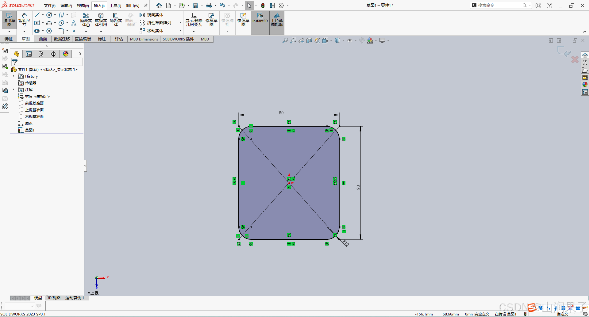Viewport: 589px width, 317px height.
Task: Expand the 注解 annotations tree node
Action: point(13,90)
